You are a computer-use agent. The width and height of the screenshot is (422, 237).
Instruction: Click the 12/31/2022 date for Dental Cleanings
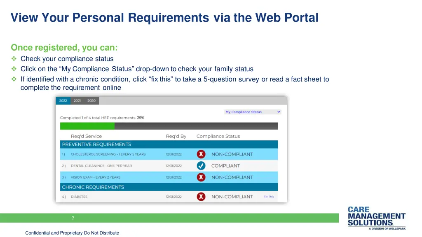click(174, 166)
